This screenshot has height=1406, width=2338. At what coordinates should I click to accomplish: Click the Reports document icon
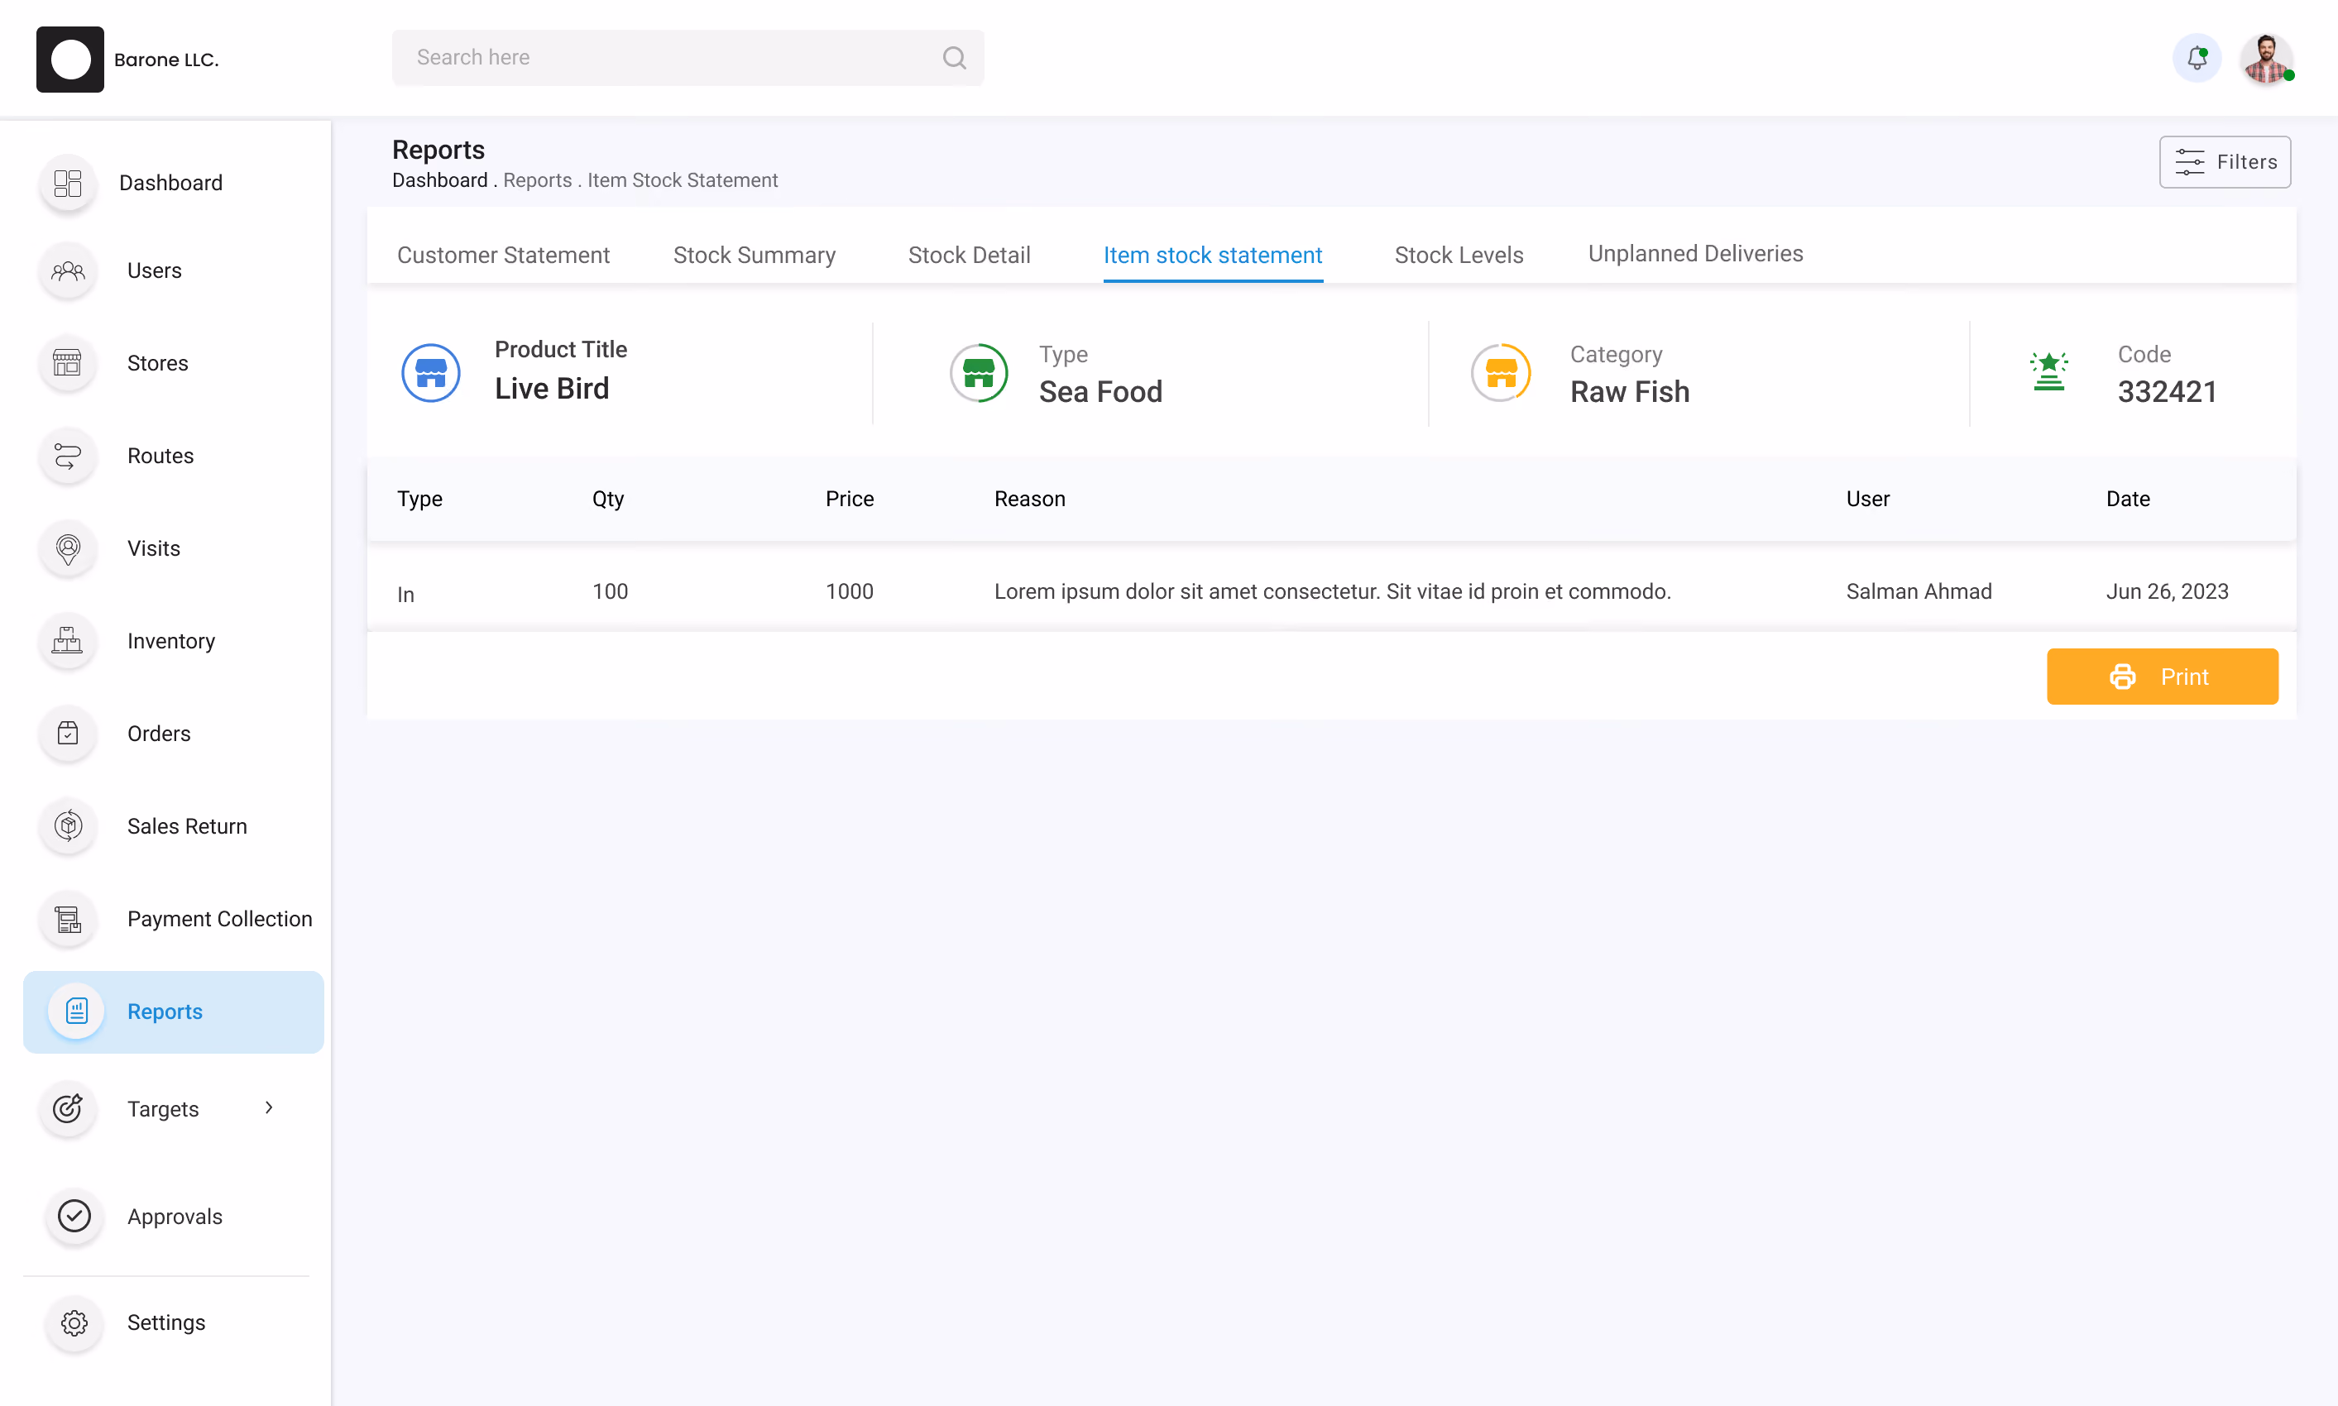(x=77, y=1011)
